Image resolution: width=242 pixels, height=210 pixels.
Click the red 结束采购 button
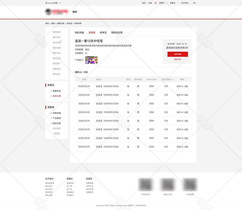click(x=177, y=54)
